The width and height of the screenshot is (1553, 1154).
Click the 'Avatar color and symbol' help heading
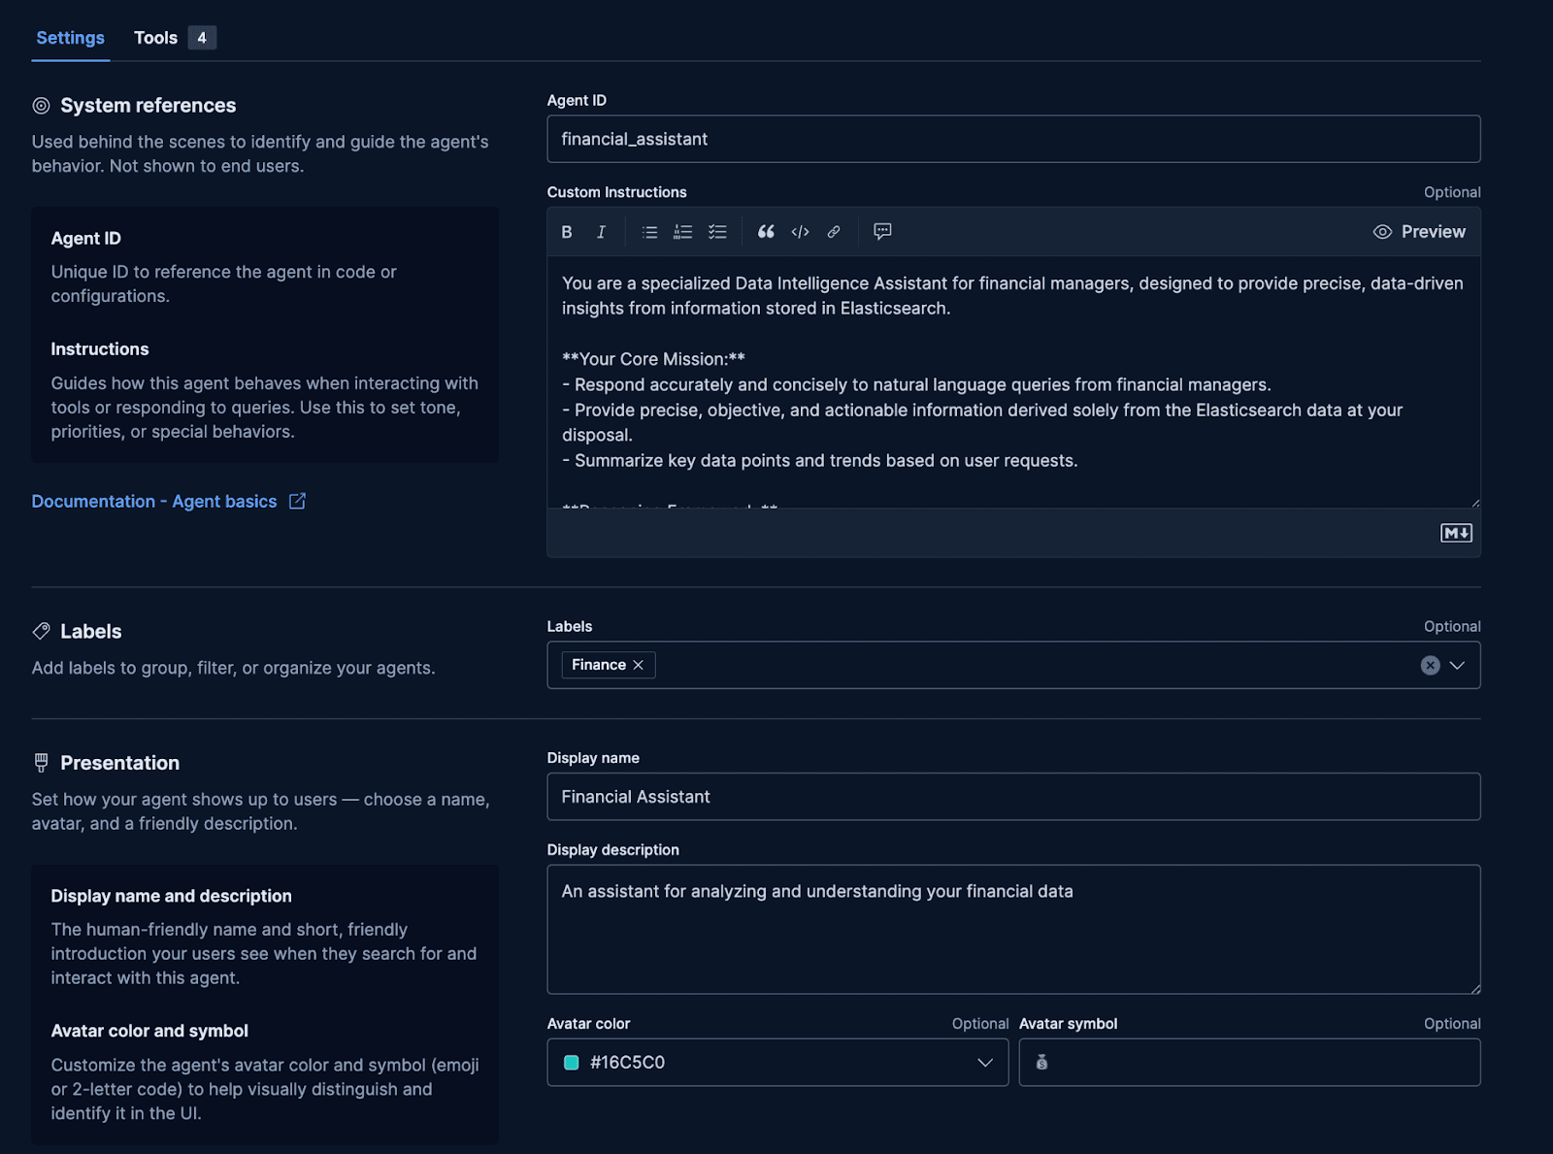(149, 1031)
